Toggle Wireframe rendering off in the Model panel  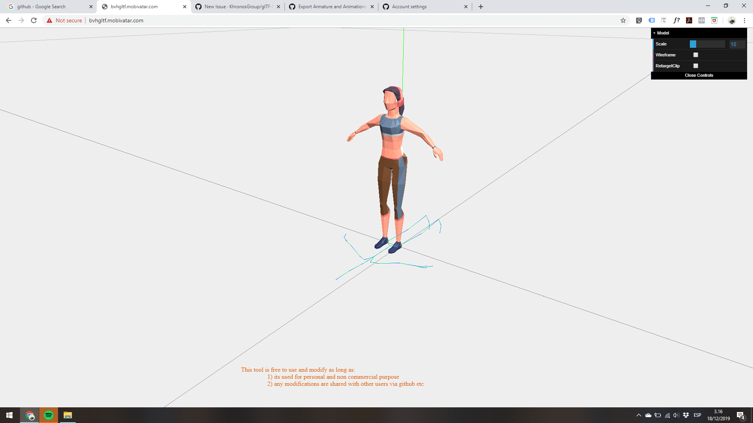pyautogui.click(x=696, y=55)
